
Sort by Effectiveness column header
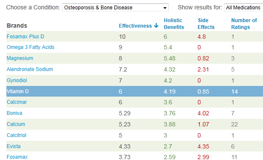point(135,26)
